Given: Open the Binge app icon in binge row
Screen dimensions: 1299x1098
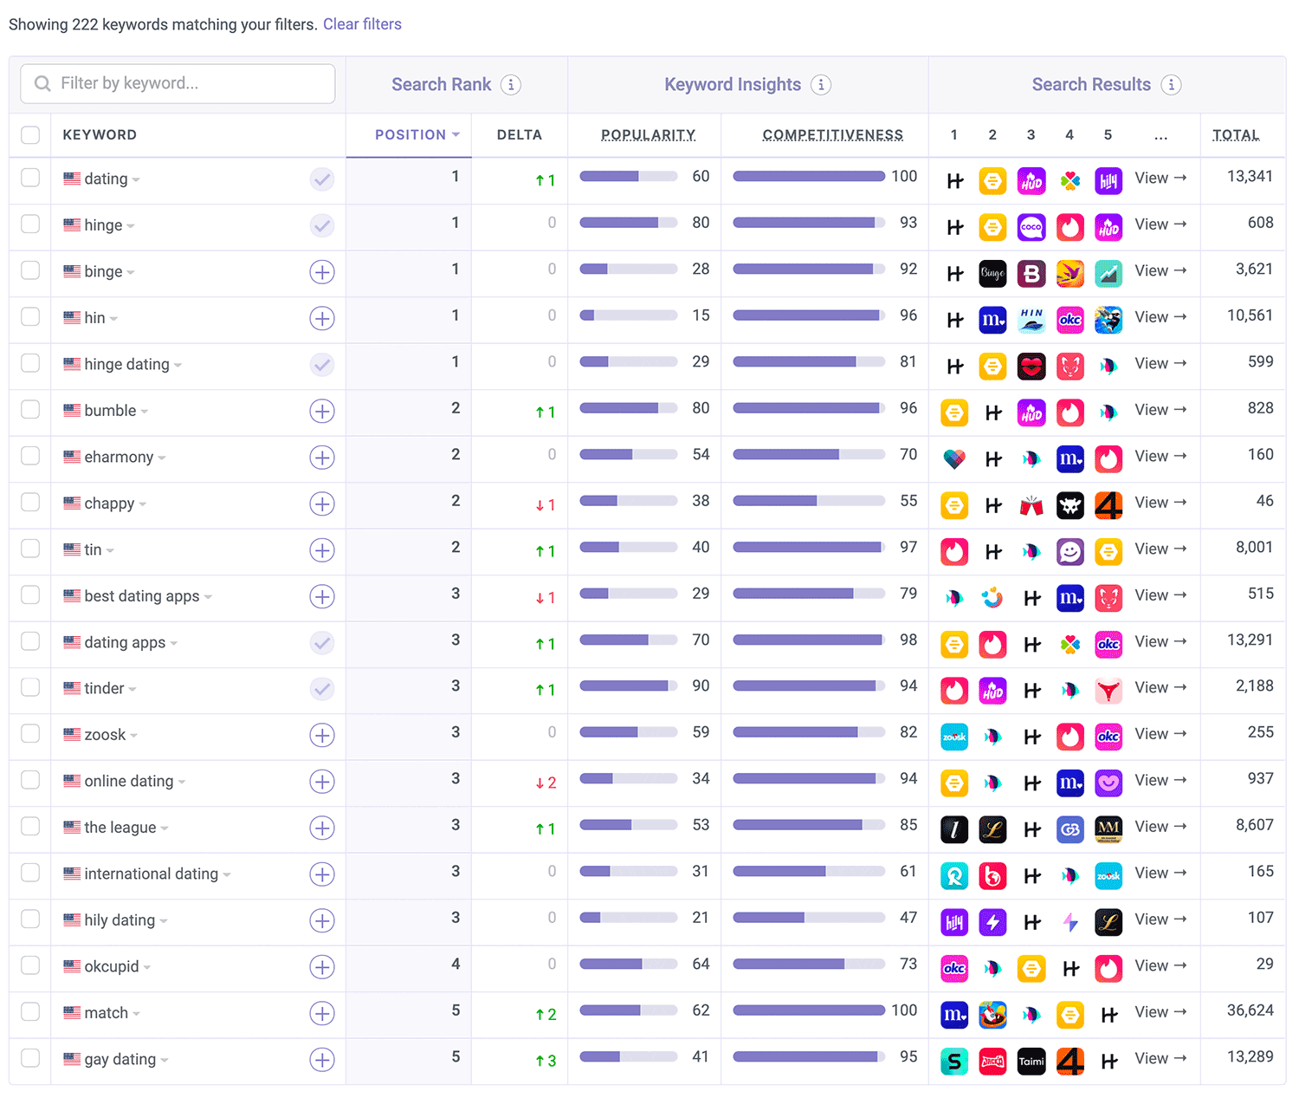Looking at the screenshot, I should (992, 274).
